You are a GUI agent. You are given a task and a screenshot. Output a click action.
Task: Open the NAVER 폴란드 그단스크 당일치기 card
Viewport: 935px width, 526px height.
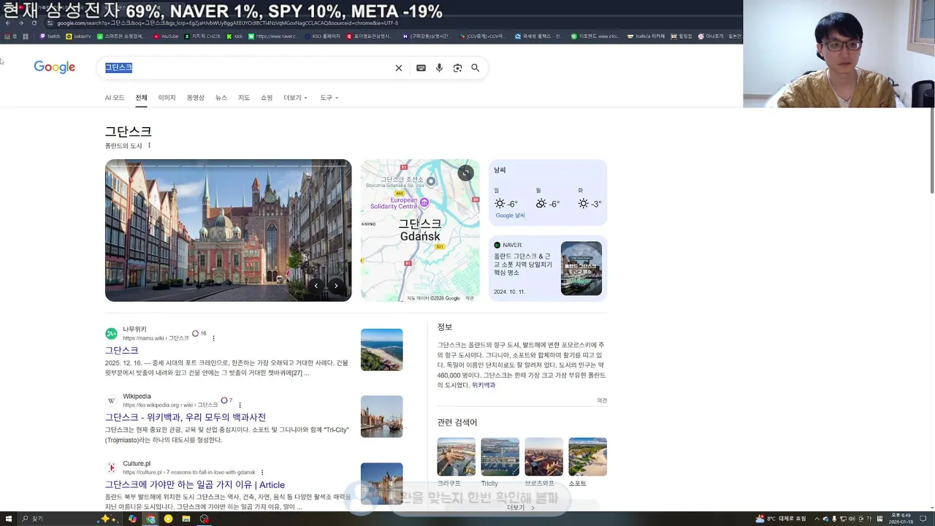(548, 268)
